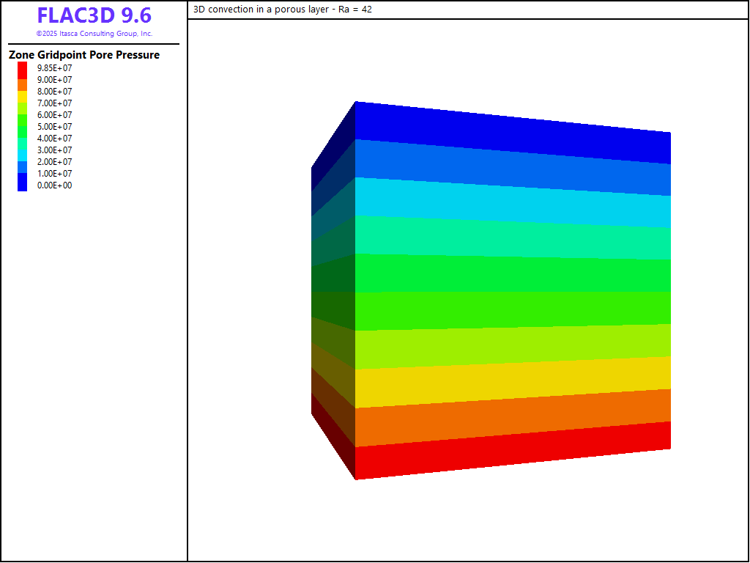Click the red swatch in the legend
750x563 pixels.
23,68
